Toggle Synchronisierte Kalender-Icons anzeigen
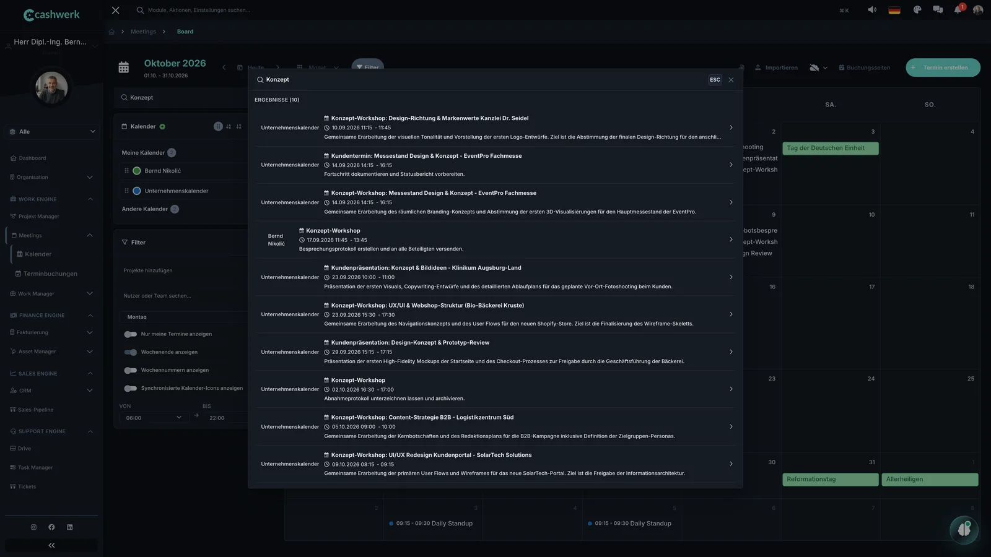The height and width of the screenshot is (557, 991). pos(130,389)
